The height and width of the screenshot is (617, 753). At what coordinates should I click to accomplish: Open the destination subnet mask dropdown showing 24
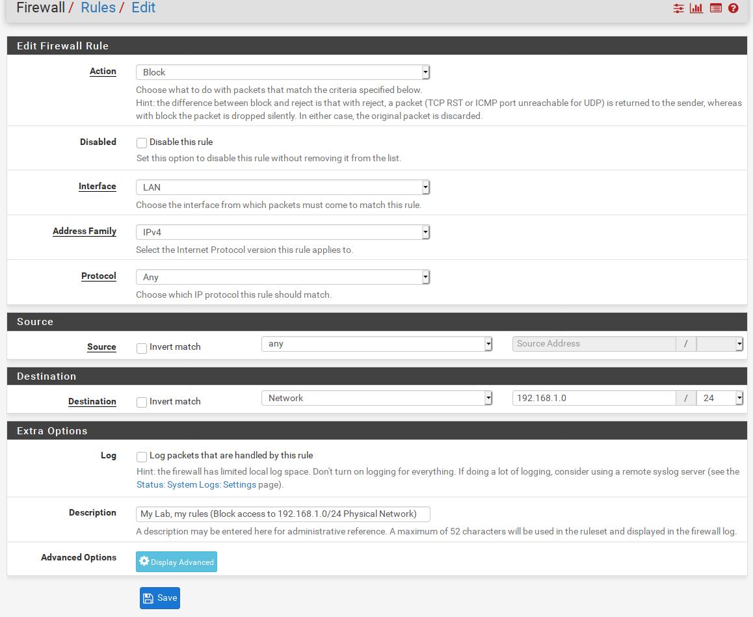719,398
